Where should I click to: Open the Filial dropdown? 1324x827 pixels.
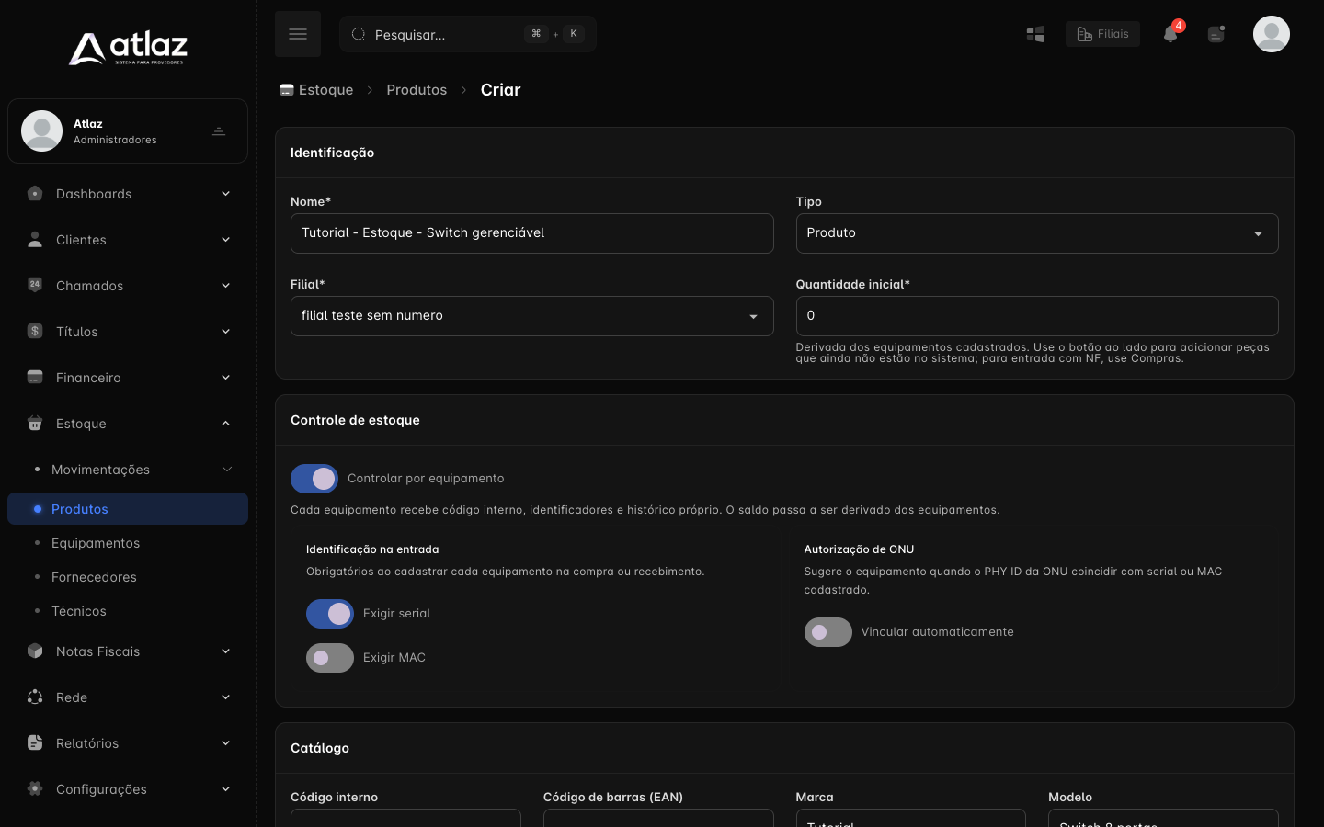tap(531, 316)
